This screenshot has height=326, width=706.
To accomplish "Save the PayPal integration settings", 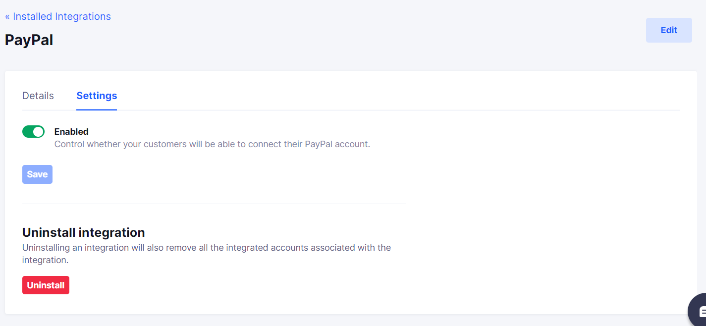I will pyautogui.click(x=37, y=174).
